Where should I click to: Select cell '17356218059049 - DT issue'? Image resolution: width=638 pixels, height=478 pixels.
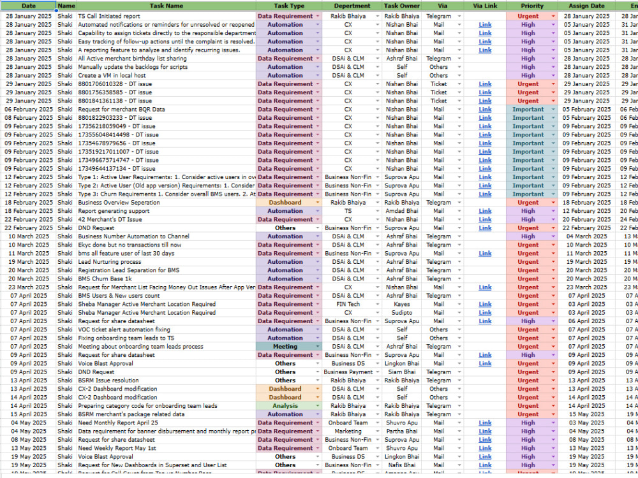[166, 126]
